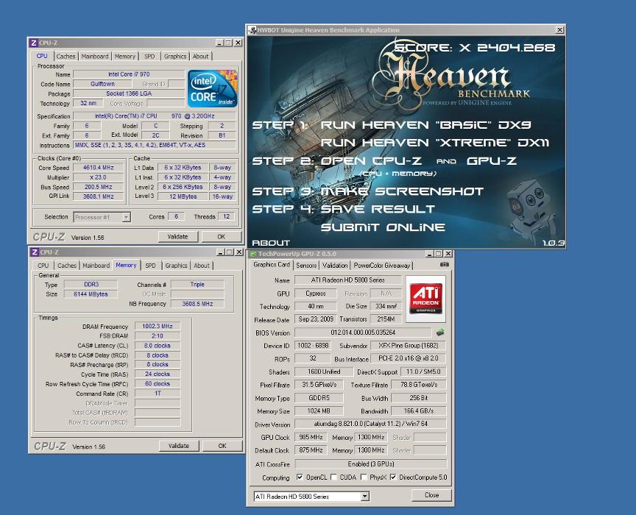Select Mainboard tab in bottom CPU-Z window
This screenshot has height=515, width=636.
tap(96, 266)
